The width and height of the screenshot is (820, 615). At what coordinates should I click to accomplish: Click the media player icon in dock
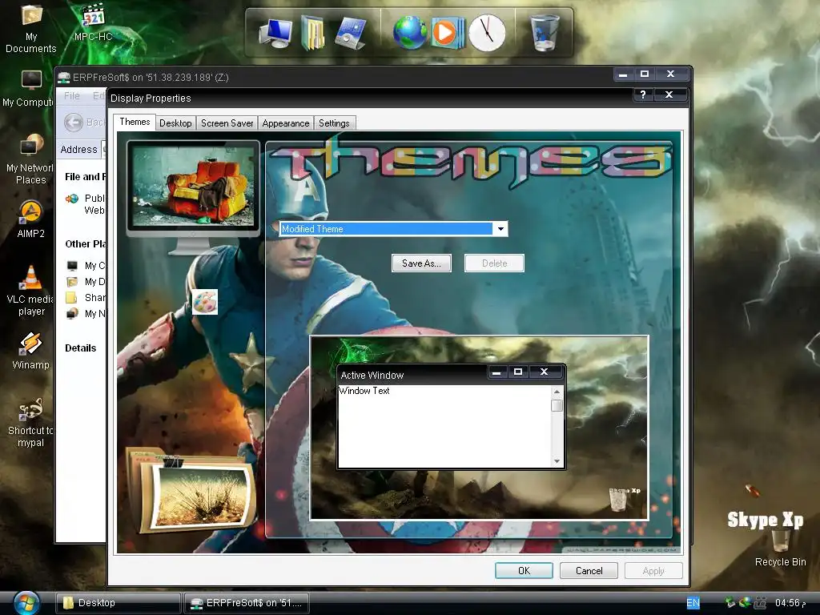[447, 33]
